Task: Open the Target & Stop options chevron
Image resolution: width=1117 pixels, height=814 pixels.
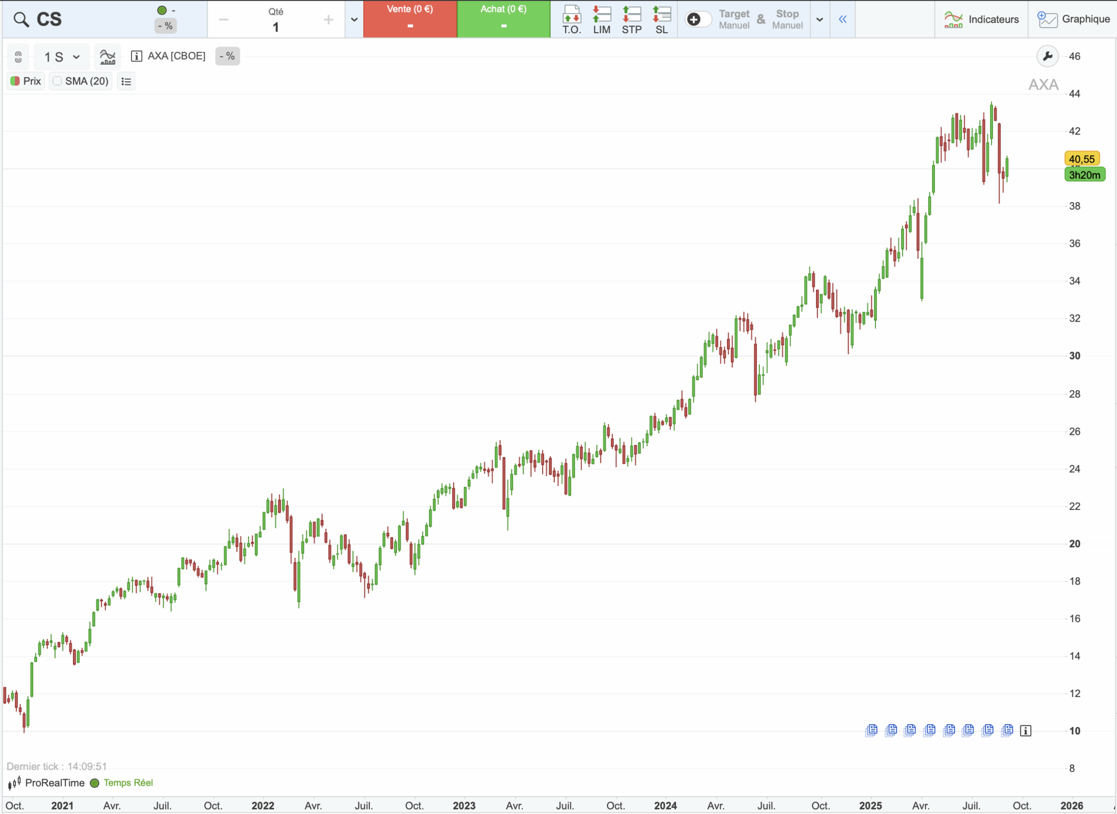Action: tap(819, 19)
